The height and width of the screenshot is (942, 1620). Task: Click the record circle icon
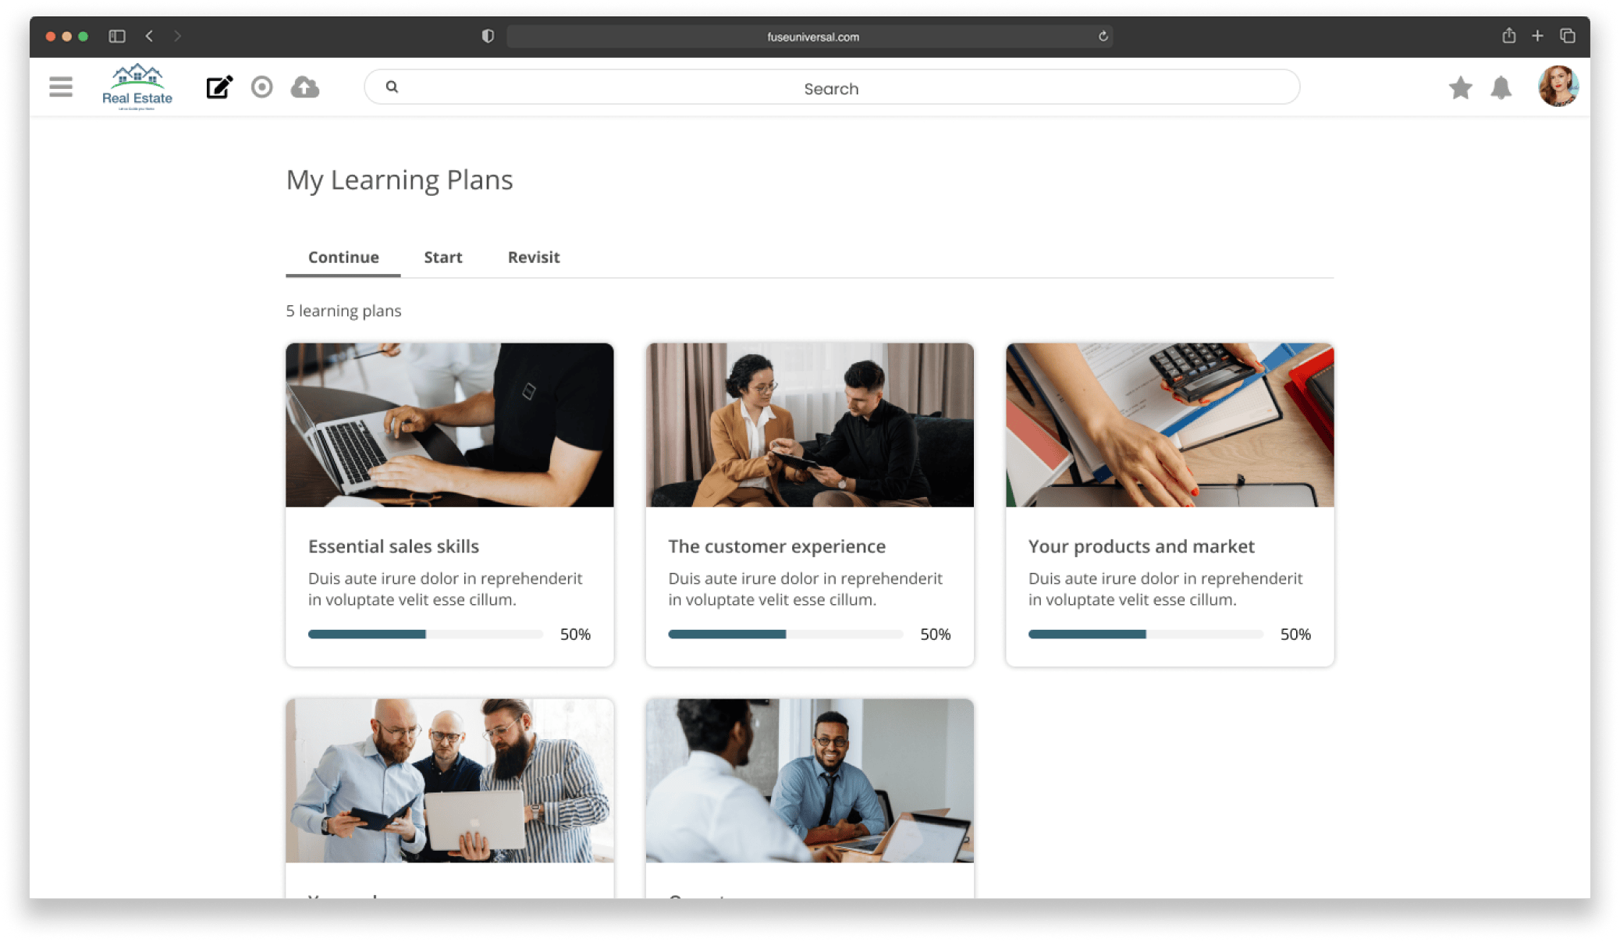262,87
